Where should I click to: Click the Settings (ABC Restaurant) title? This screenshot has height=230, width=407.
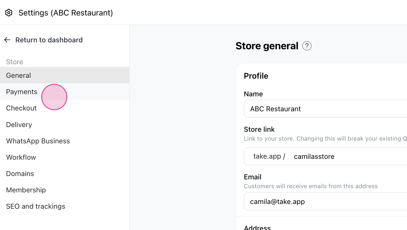point(66,13)
